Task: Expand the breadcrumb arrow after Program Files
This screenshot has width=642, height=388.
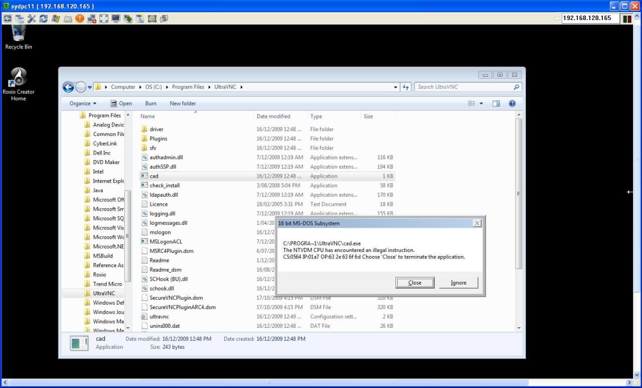Action: pyautogui.click(x=209, y=87)
